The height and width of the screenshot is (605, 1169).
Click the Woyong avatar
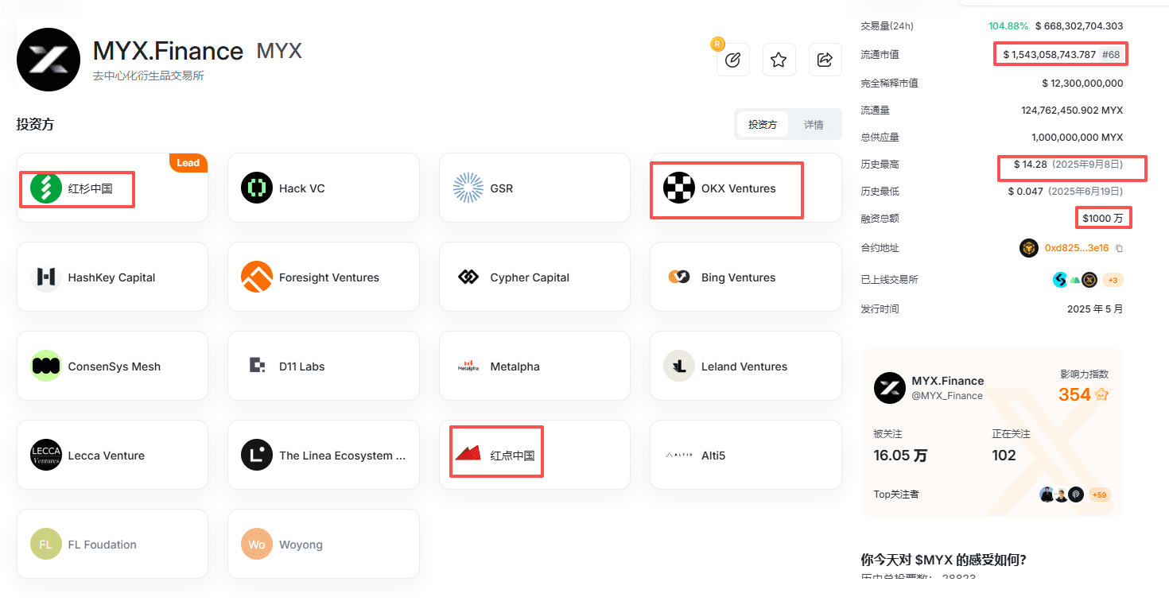coord(257,545)
